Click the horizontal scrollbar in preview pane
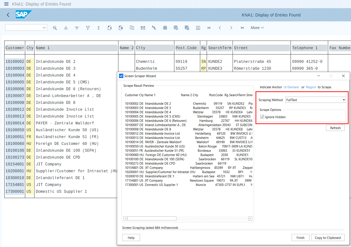This screenshot has height=247, width=351. point(152,219)
